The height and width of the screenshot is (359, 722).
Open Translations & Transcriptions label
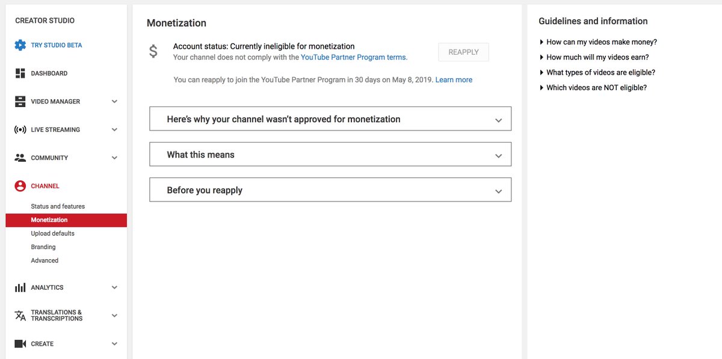(57, 316)
